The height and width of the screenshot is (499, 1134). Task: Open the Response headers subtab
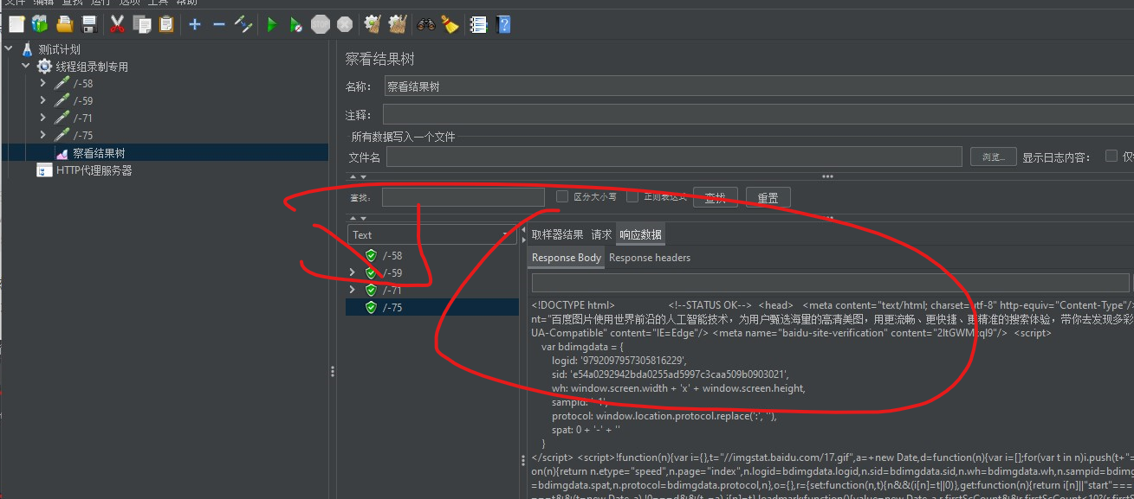point(650,258)
